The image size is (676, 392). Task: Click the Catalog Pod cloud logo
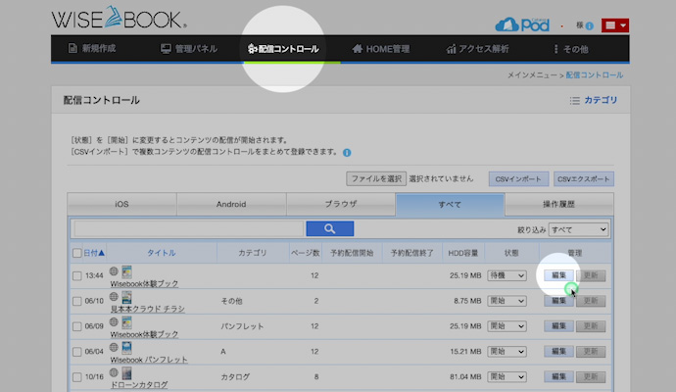tap(522, 24)
